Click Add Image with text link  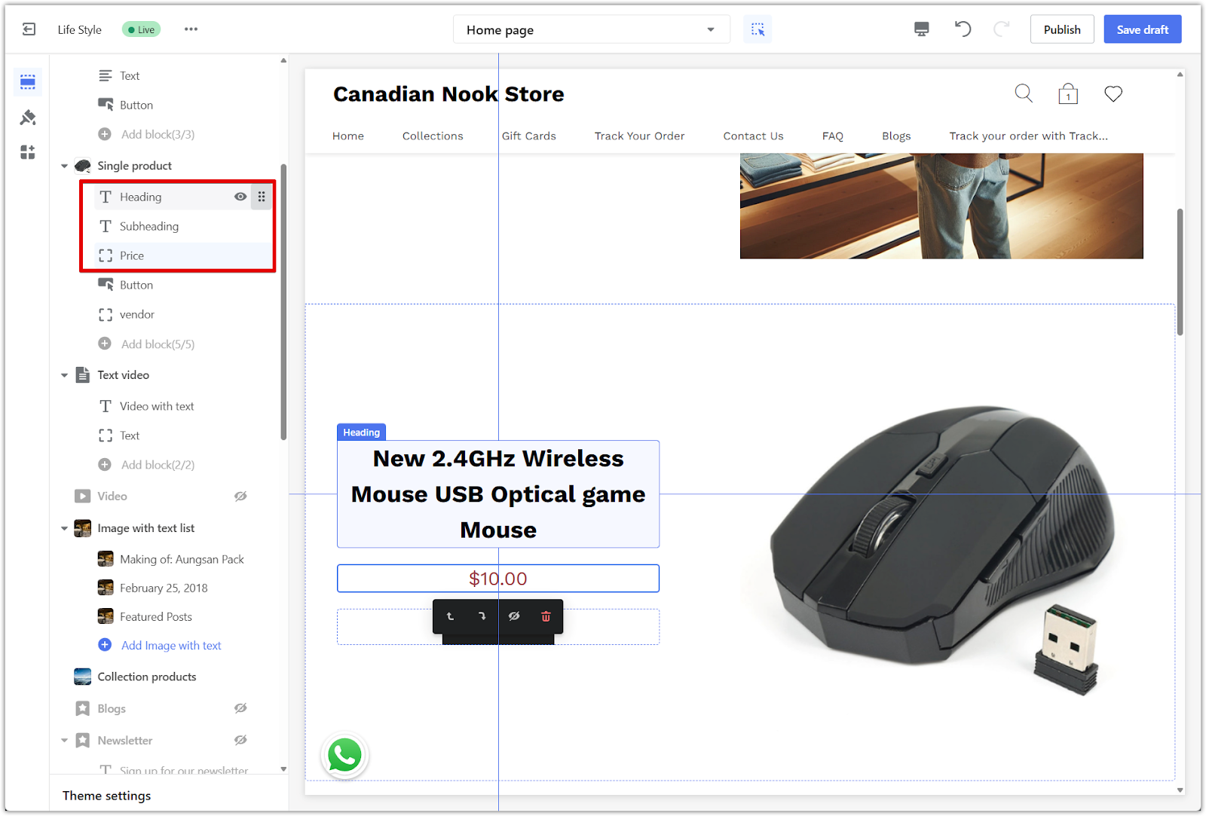point(171,645)
